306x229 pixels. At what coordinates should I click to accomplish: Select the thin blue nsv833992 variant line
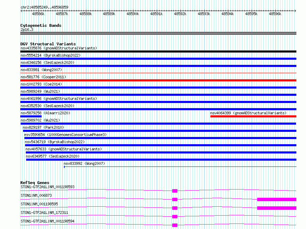click(180, 167)
